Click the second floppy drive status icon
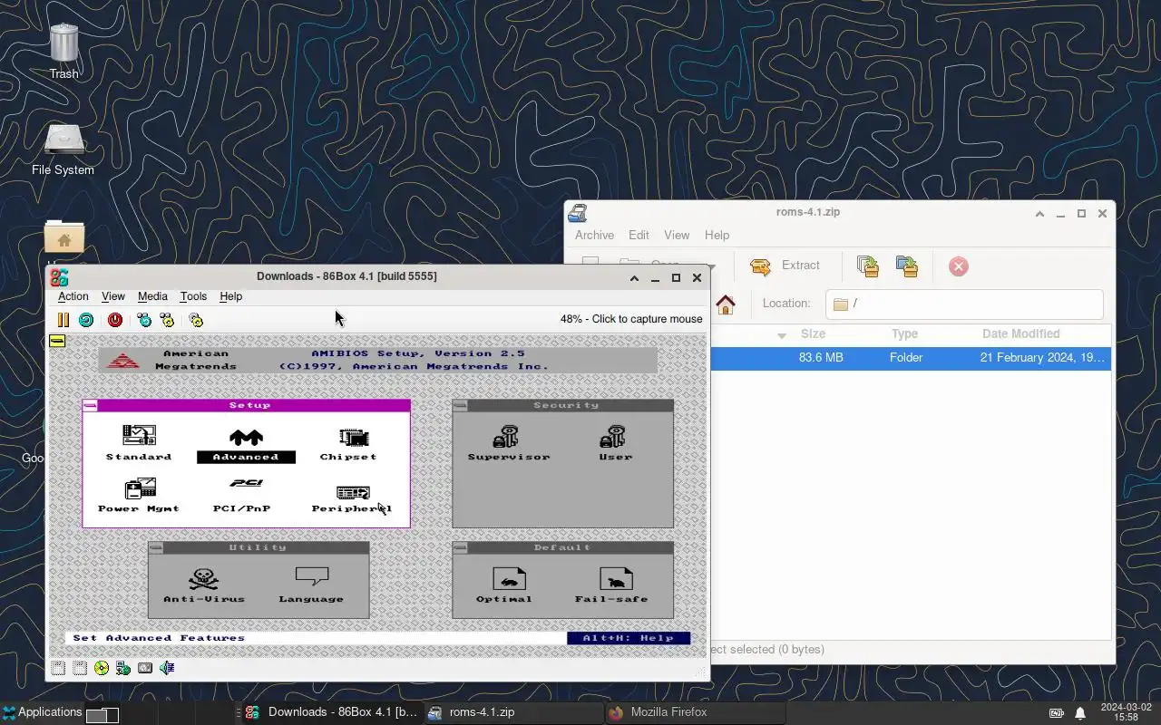Screen dimensions: 1161x725 (x=80, y=668)
